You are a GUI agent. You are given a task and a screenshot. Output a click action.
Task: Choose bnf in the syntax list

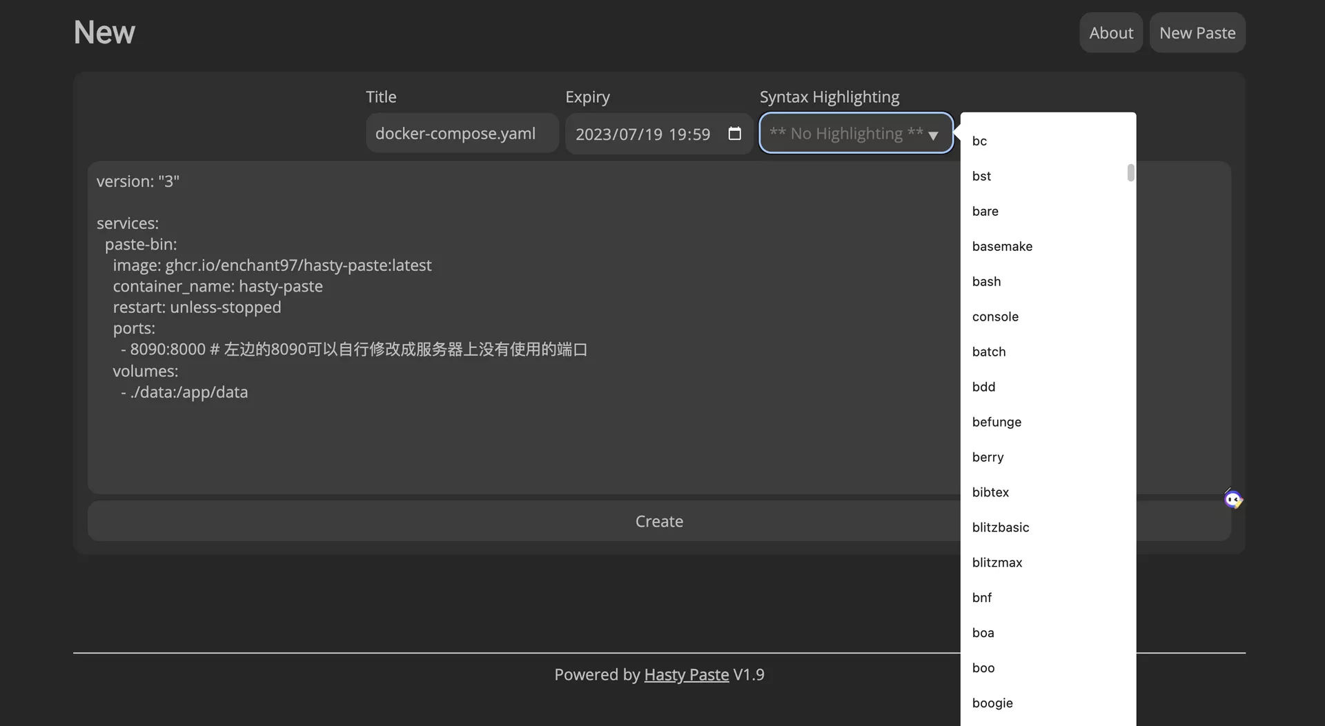pos(981,598)
